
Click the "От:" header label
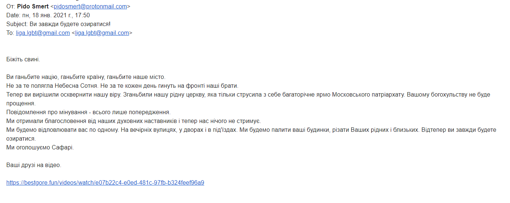coord(11,6)
